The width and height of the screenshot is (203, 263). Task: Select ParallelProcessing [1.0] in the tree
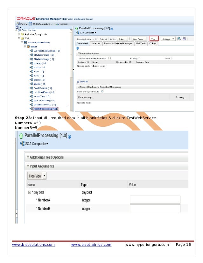[45, 109]
